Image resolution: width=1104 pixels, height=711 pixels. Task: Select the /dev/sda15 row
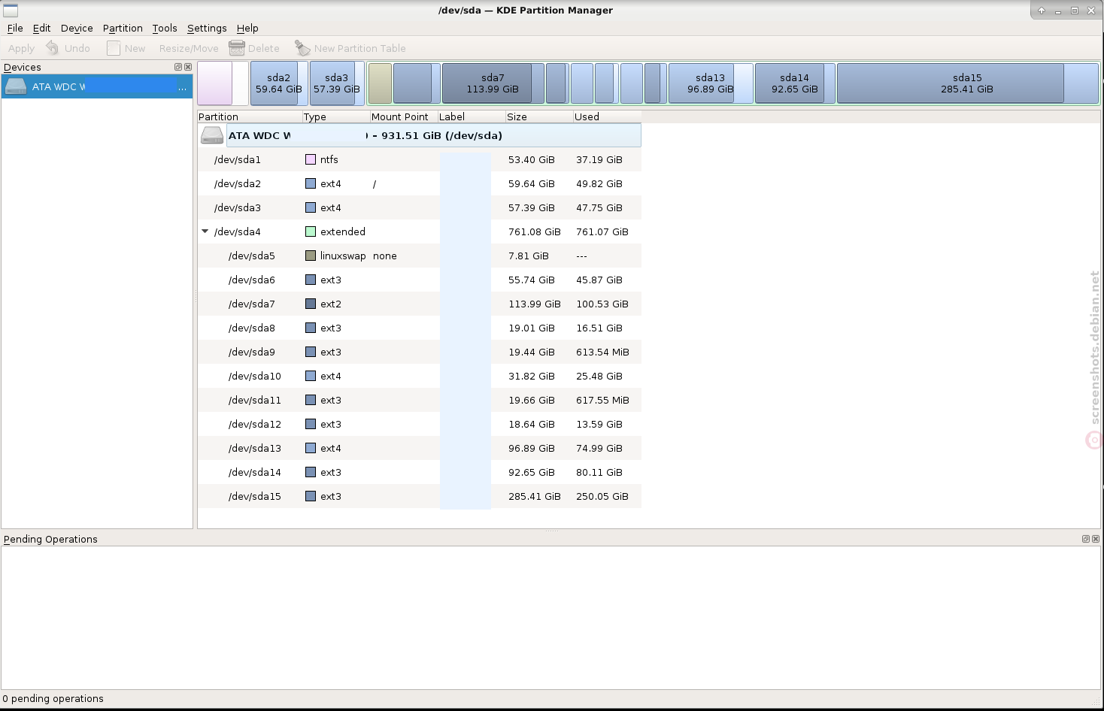point(420,496)
